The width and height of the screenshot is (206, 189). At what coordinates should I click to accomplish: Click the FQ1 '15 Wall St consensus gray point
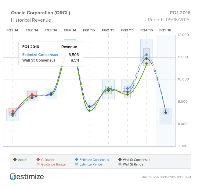89,107
